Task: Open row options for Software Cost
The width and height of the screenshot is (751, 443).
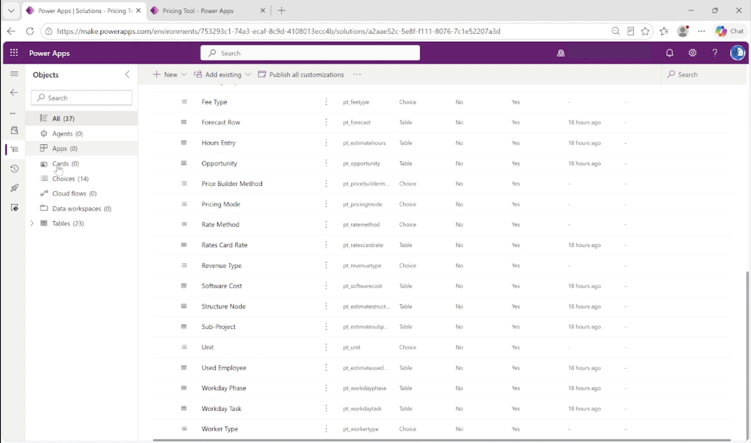Action: [x=326, y=286]
